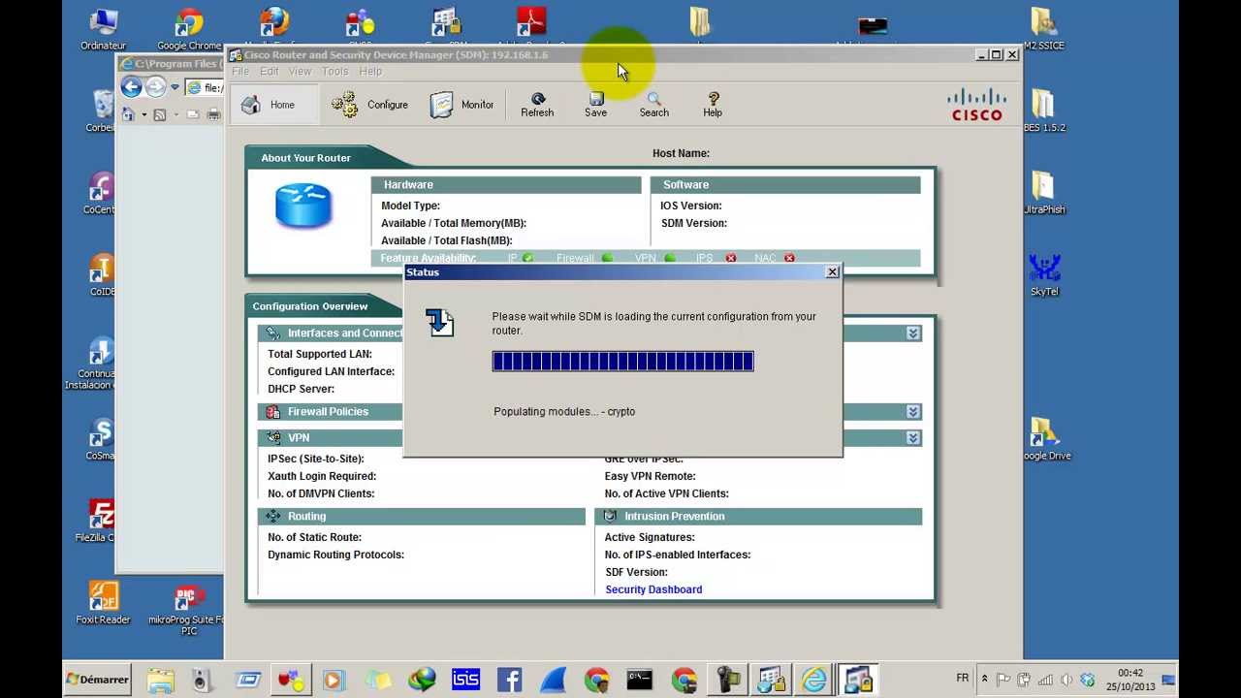Open the Tools menu in SDM
The image size is (1241, 698).
[334, 72]
